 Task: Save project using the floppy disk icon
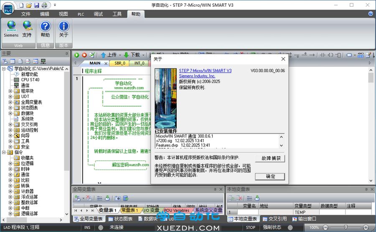(36, 5)
